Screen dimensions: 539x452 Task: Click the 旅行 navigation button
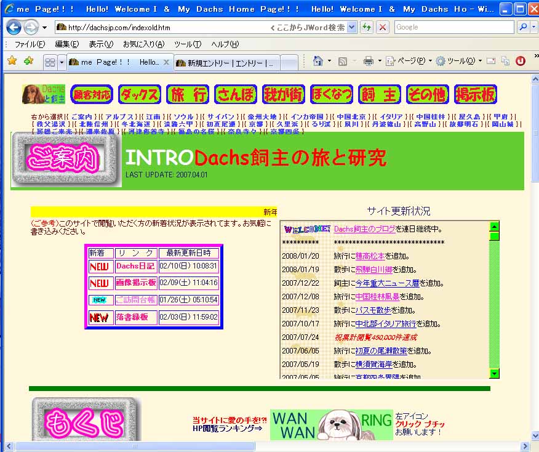(188, 94)
